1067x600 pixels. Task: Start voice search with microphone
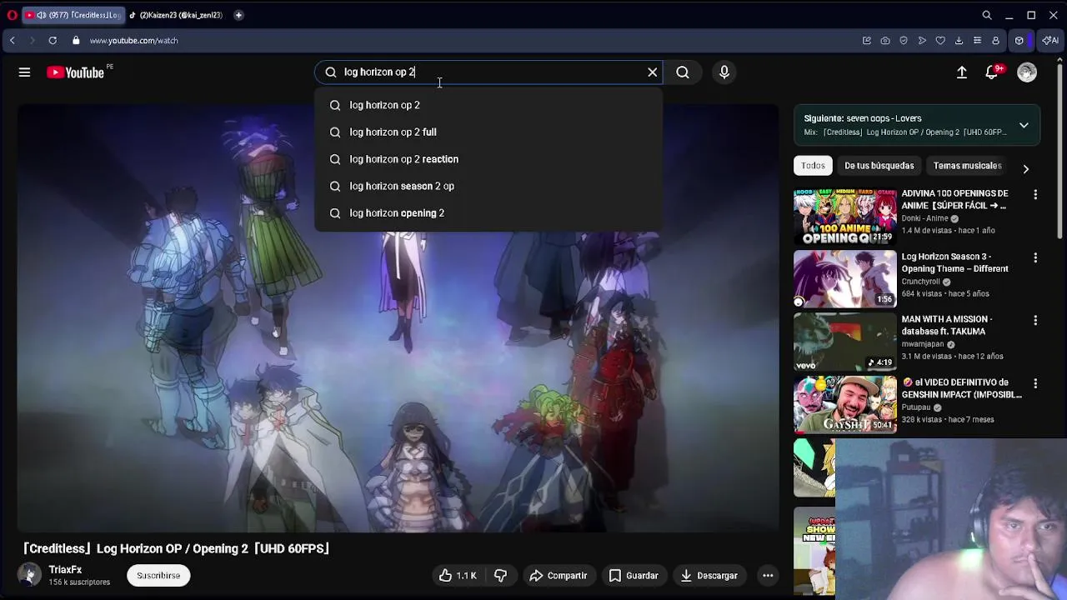(724, 72)
